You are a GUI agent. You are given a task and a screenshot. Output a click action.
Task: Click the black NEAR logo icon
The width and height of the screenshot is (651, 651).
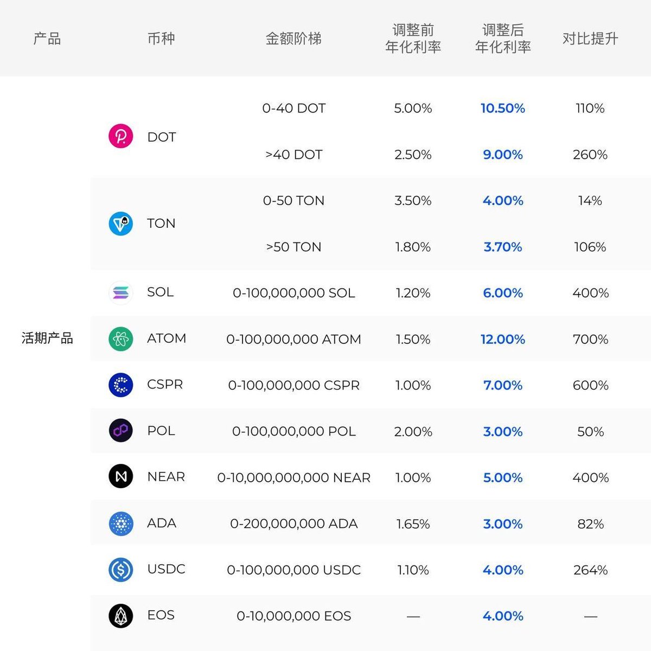click(x=121, y=477)
